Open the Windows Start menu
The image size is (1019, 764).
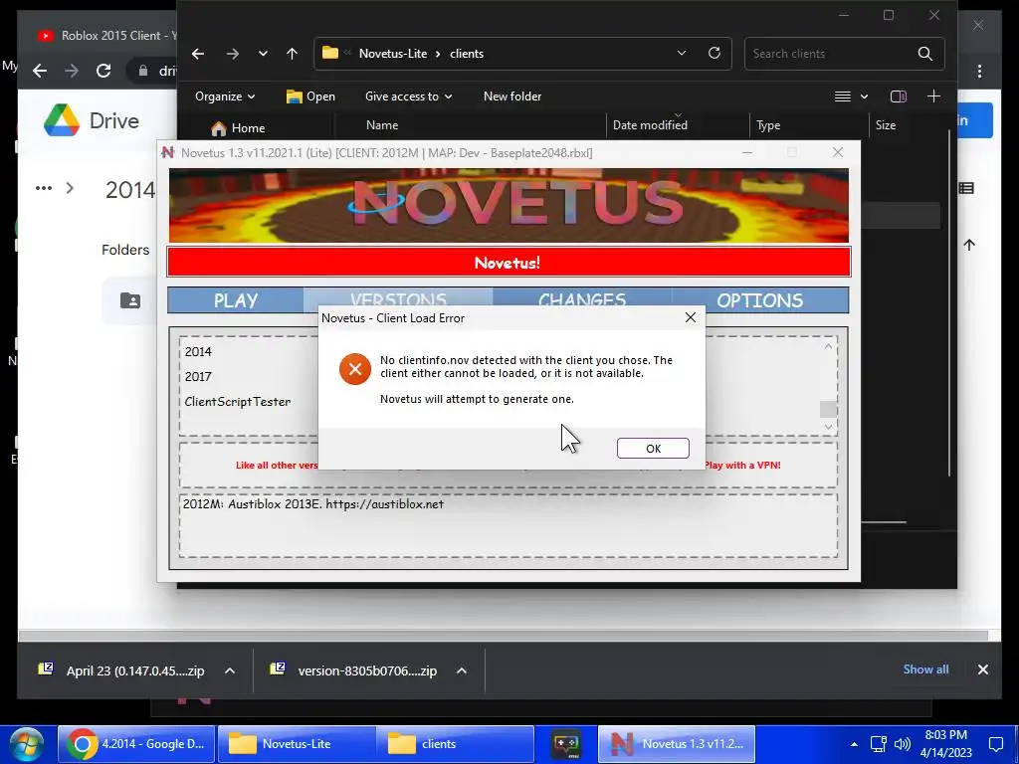[x=27, y=744]
